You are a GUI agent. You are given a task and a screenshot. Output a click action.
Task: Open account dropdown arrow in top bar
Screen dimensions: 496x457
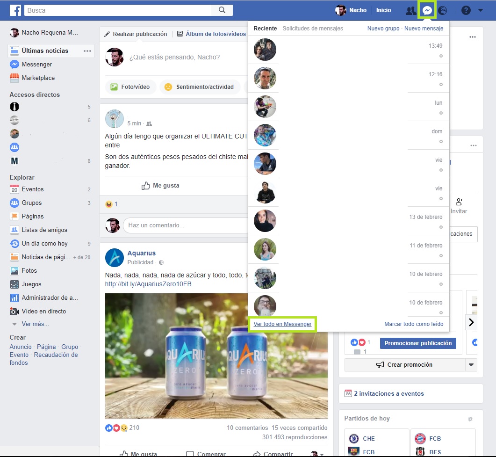481,10
